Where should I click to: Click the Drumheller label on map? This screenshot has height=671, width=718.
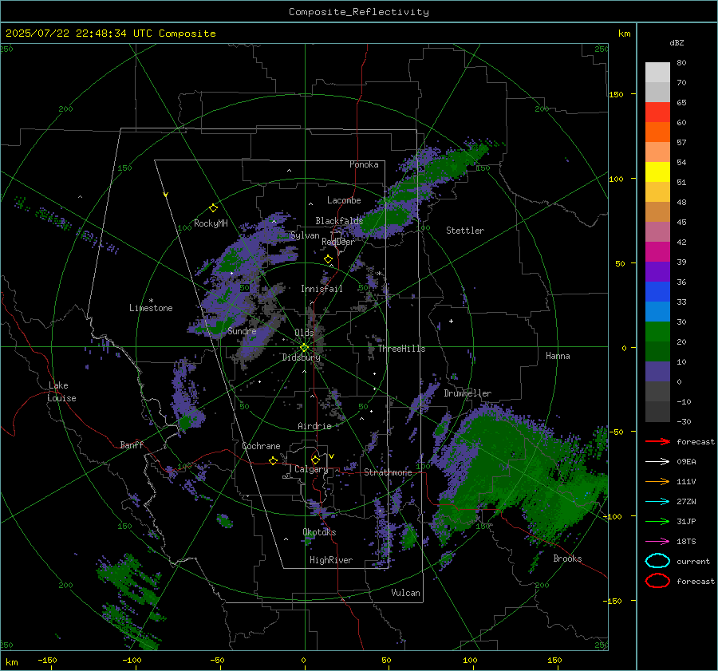click(467, 393)
